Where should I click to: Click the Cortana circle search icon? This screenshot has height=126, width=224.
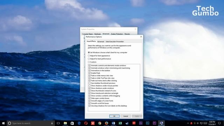[9, 123]
